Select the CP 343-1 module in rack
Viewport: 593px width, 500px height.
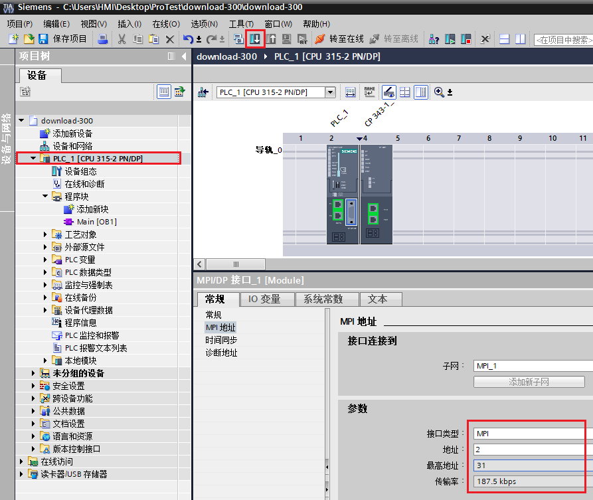[377, 195]
